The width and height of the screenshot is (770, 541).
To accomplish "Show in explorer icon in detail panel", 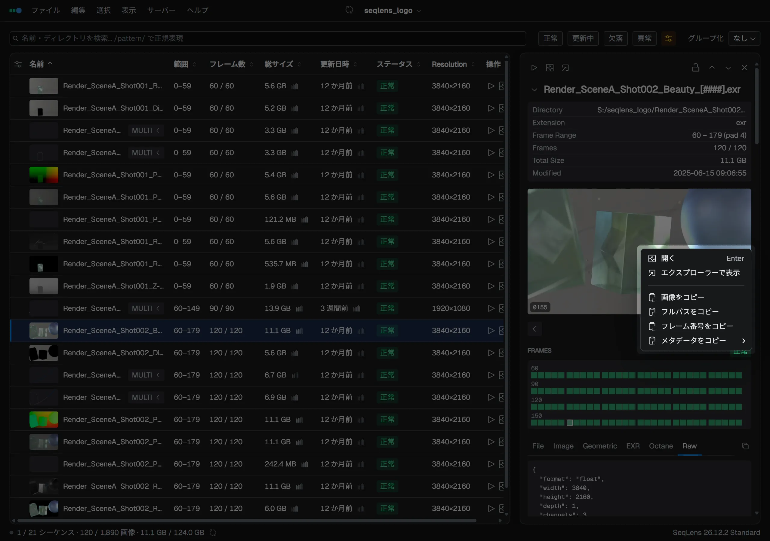I will (565, 68).
